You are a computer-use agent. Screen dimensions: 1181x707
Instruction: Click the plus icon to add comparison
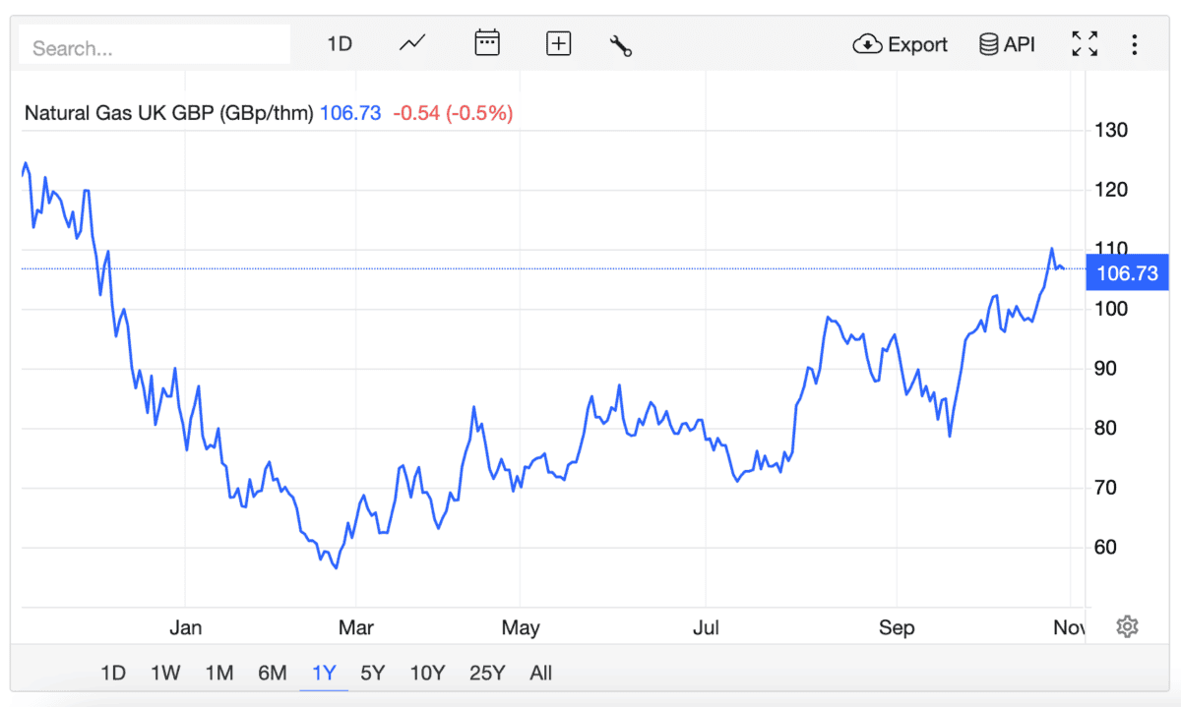tap(558, 44)
